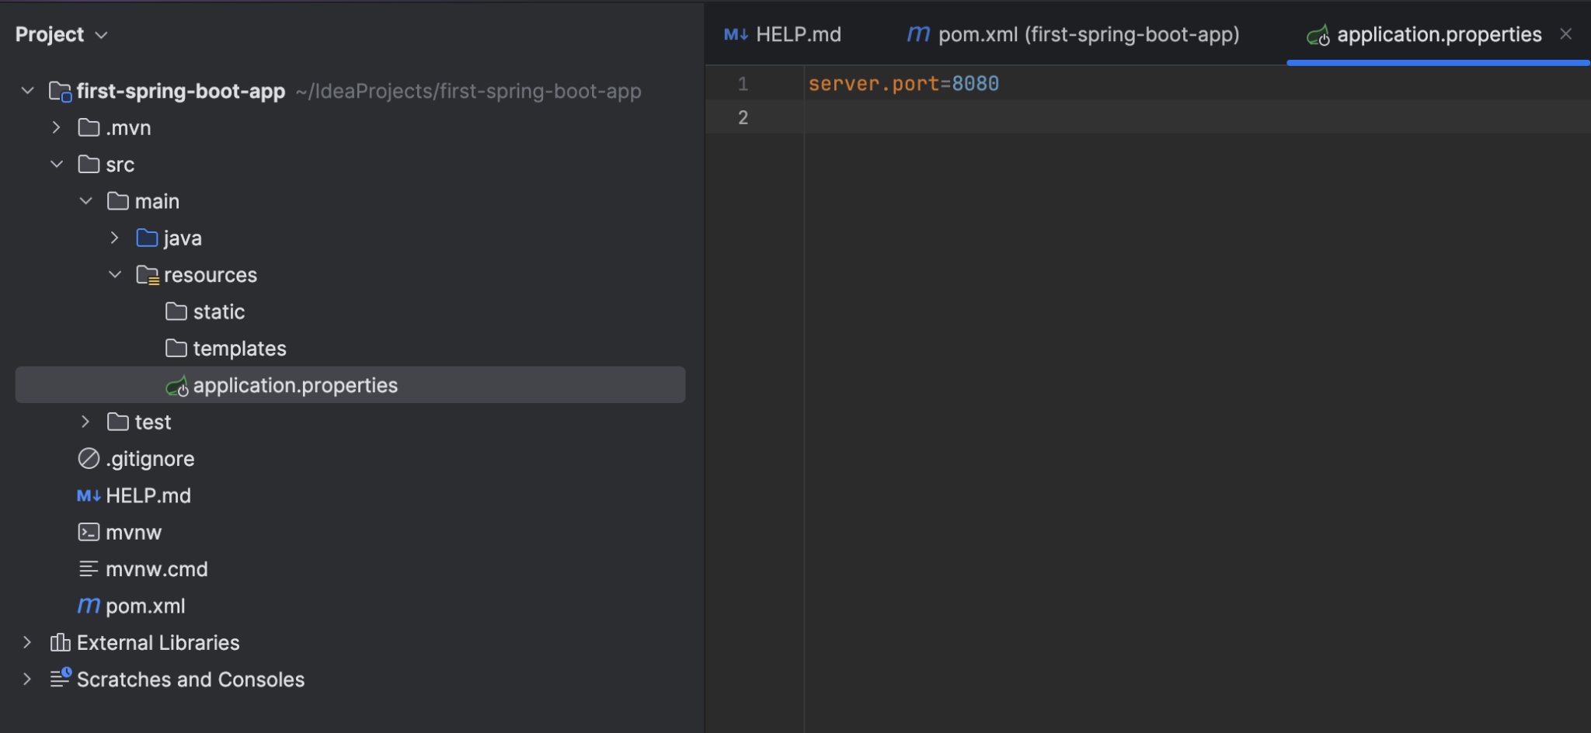Image resolution: width=1591 pixels, height=733 pixels.
Task: Select the .gitignore file
Action: click(150, 459)
